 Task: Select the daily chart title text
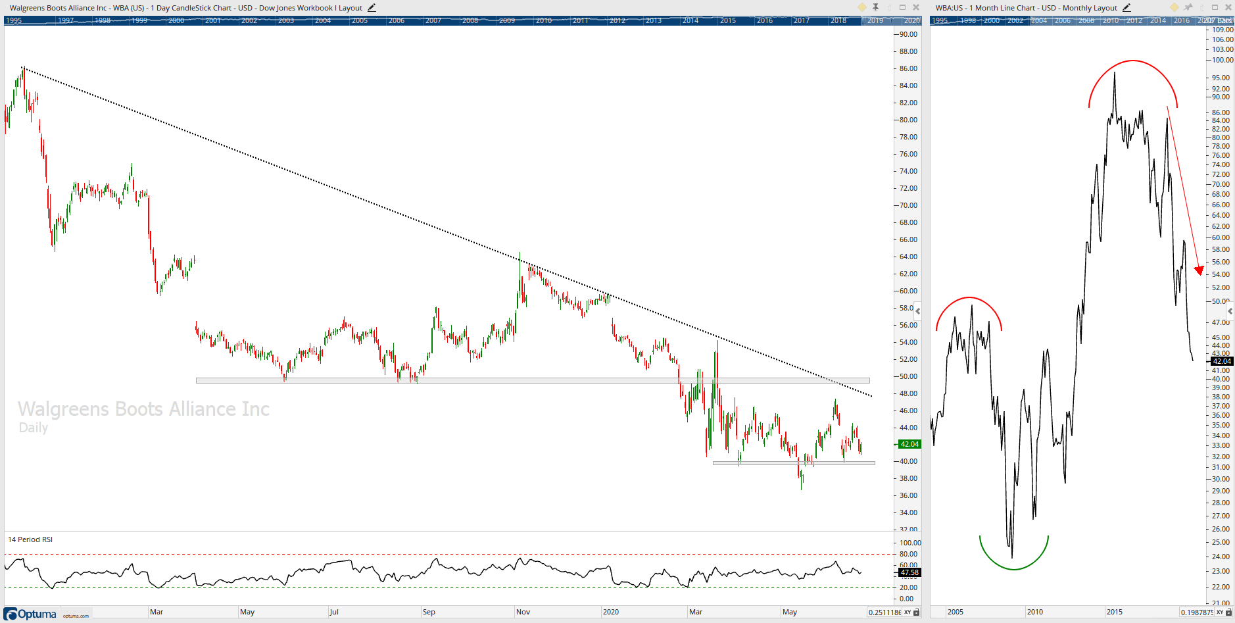click(186, 8)
